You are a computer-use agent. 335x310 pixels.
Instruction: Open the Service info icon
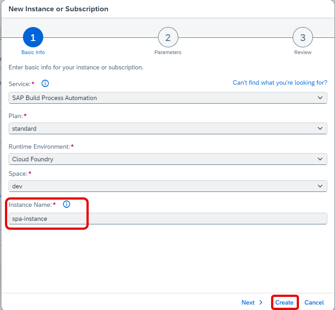coord(45,83)
